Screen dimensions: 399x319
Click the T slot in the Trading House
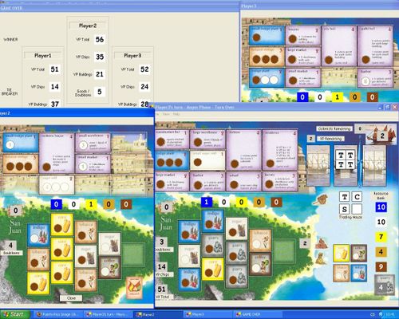tap(345, 197)
